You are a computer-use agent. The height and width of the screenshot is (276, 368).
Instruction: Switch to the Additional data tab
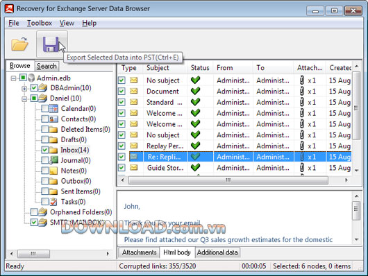point(217,252)
